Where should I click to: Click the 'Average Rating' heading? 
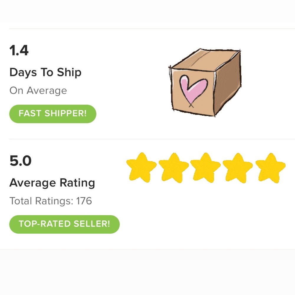52,183
